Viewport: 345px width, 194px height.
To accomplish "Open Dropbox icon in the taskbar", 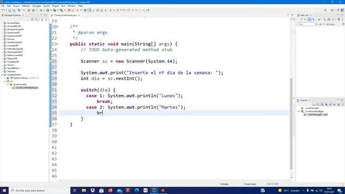I will click(x=93, y=190).
